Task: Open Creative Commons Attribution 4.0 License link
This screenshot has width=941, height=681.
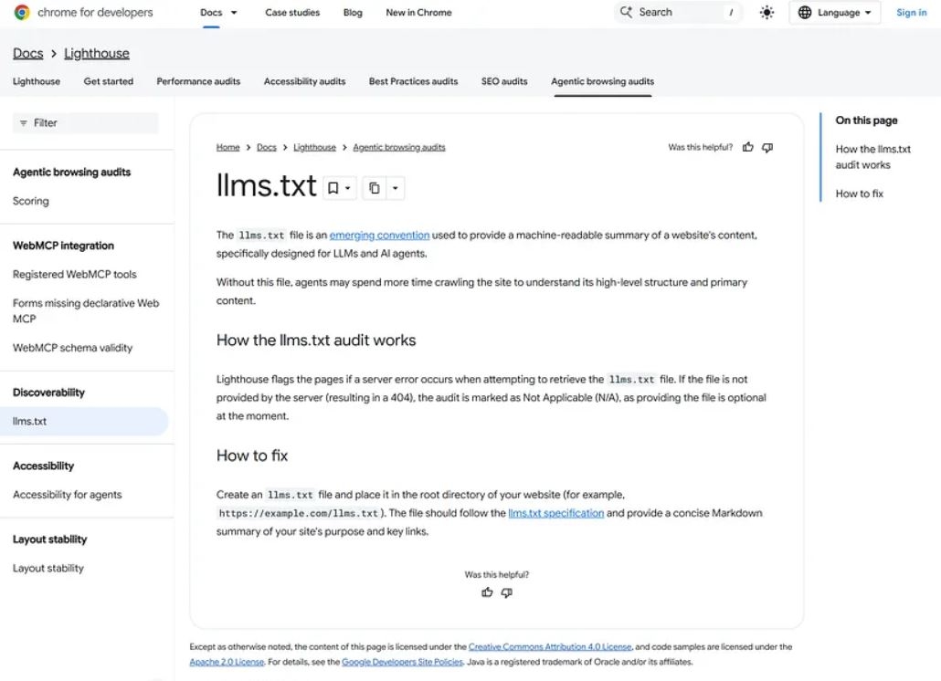Action: click(x=550, y=647)
